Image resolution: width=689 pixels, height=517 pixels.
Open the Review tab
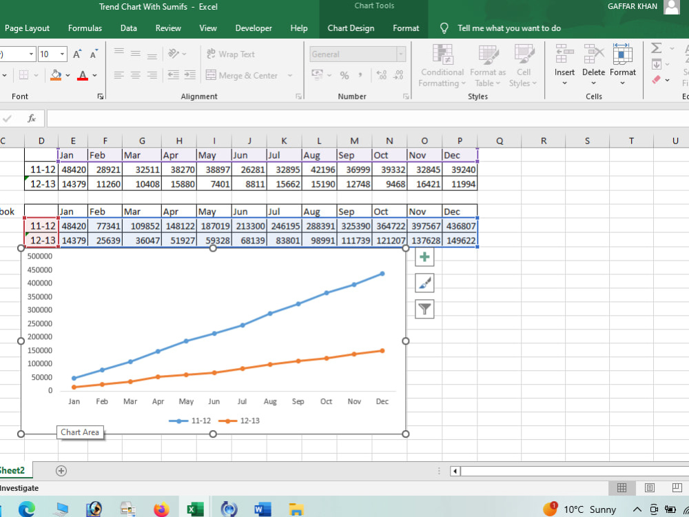(168, 28)
